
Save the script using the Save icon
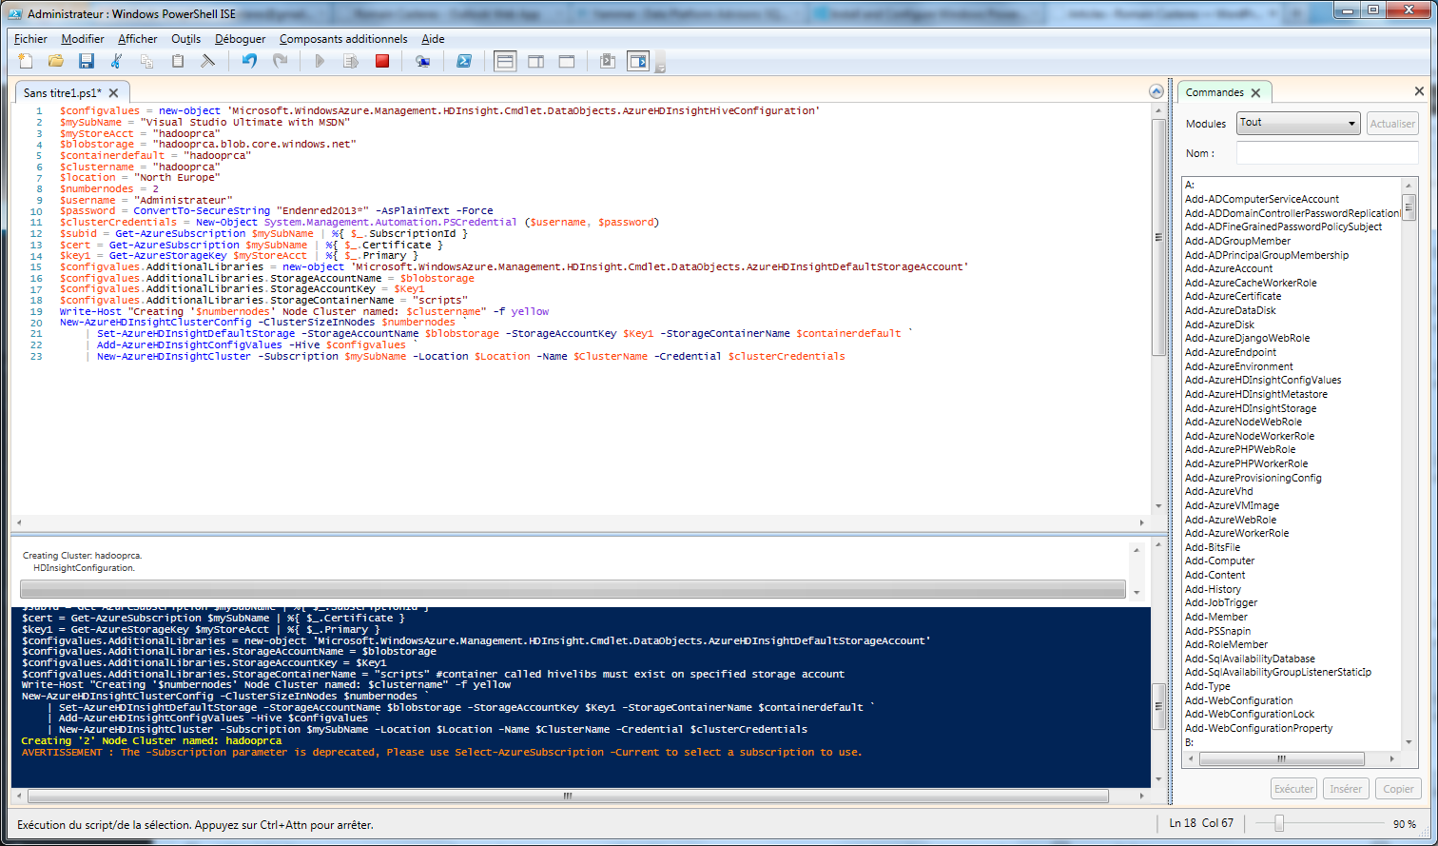pyautogui.click(x=86, y=60)
